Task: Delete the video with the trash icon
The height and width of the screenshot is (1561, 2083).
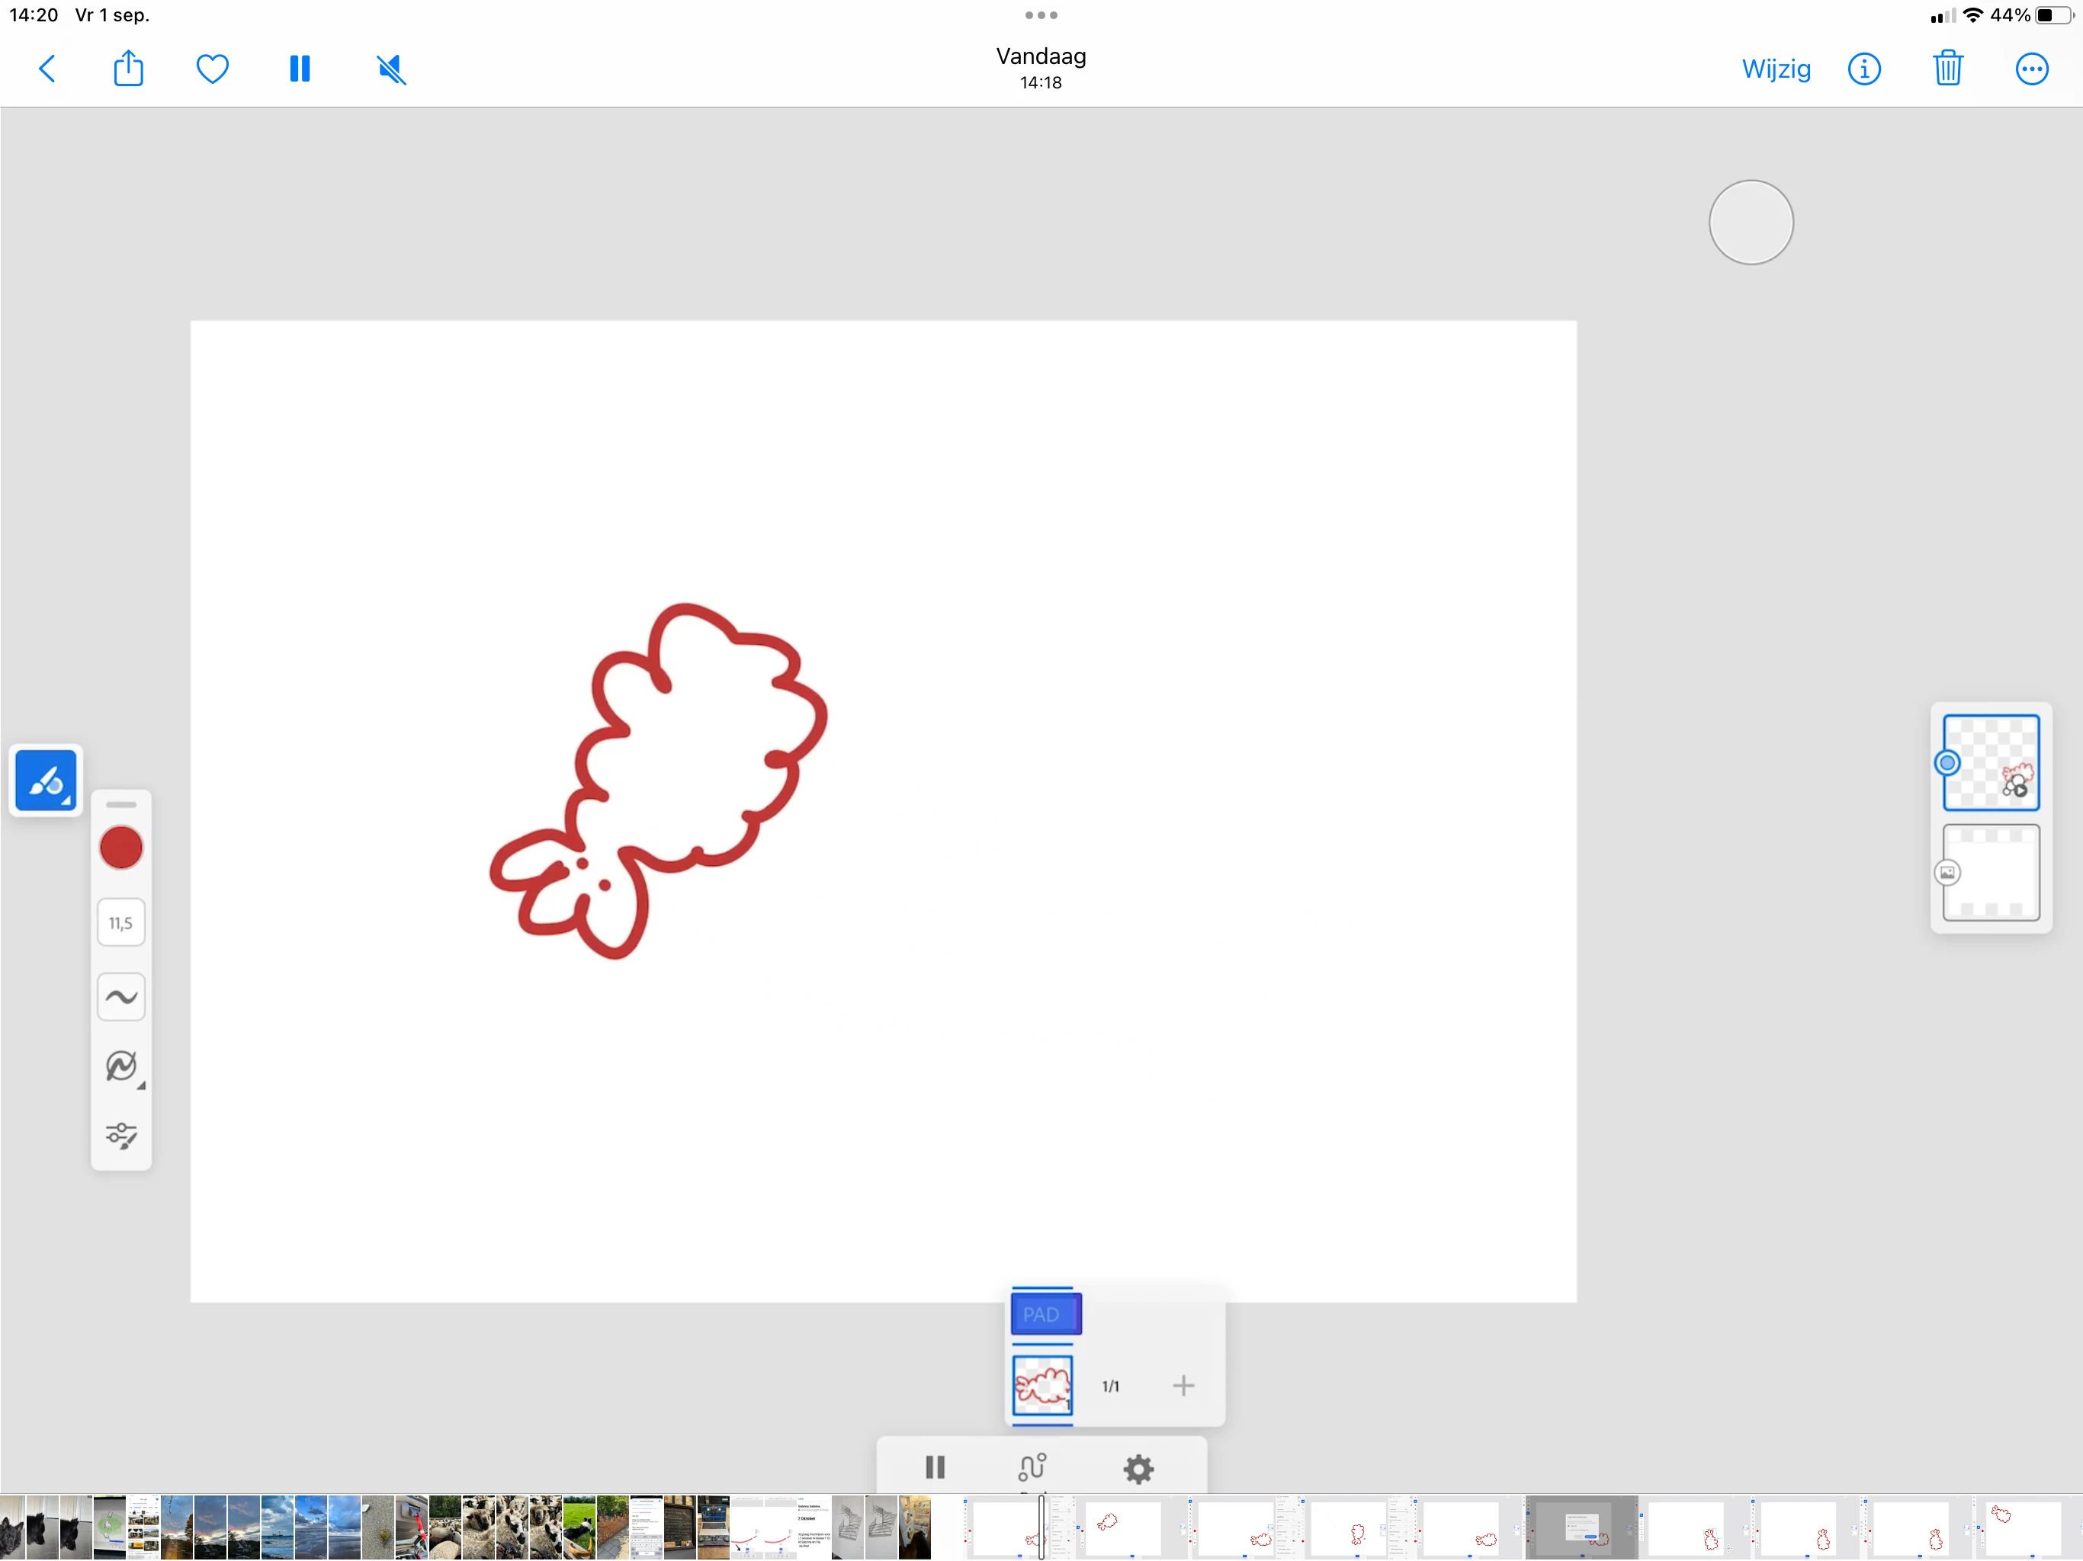Action: point(1947,69)
